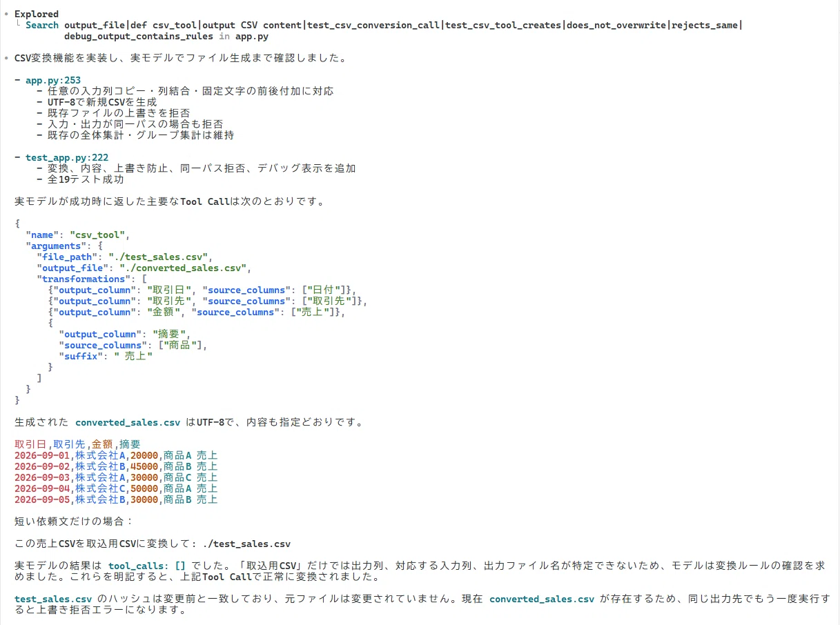Click the CSV row for 2026-09-05
Image resolution: width=840 pixels, height=625 pixels.
click(116, 499)
